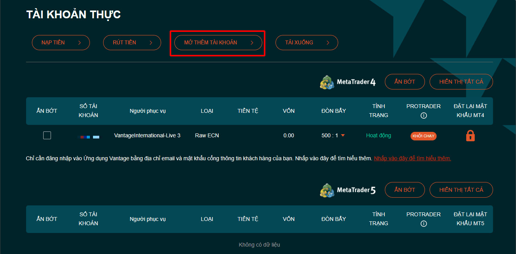516x254 pixels.
Task: Click the MetaTrader 5 logo
Action: (x=348, y=190)
